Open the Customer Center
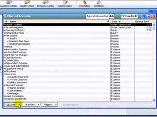157x117 pixels. [9, 4]
